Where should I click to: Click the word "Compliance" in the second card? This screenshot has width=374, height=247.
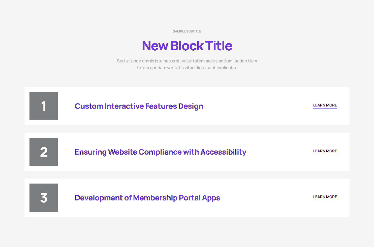[x=160, y=152]
